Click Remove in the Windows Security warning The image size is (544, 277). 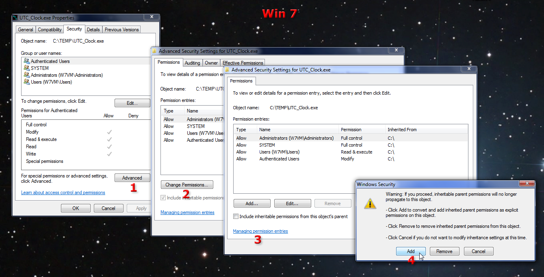click(x=444, y=251)
